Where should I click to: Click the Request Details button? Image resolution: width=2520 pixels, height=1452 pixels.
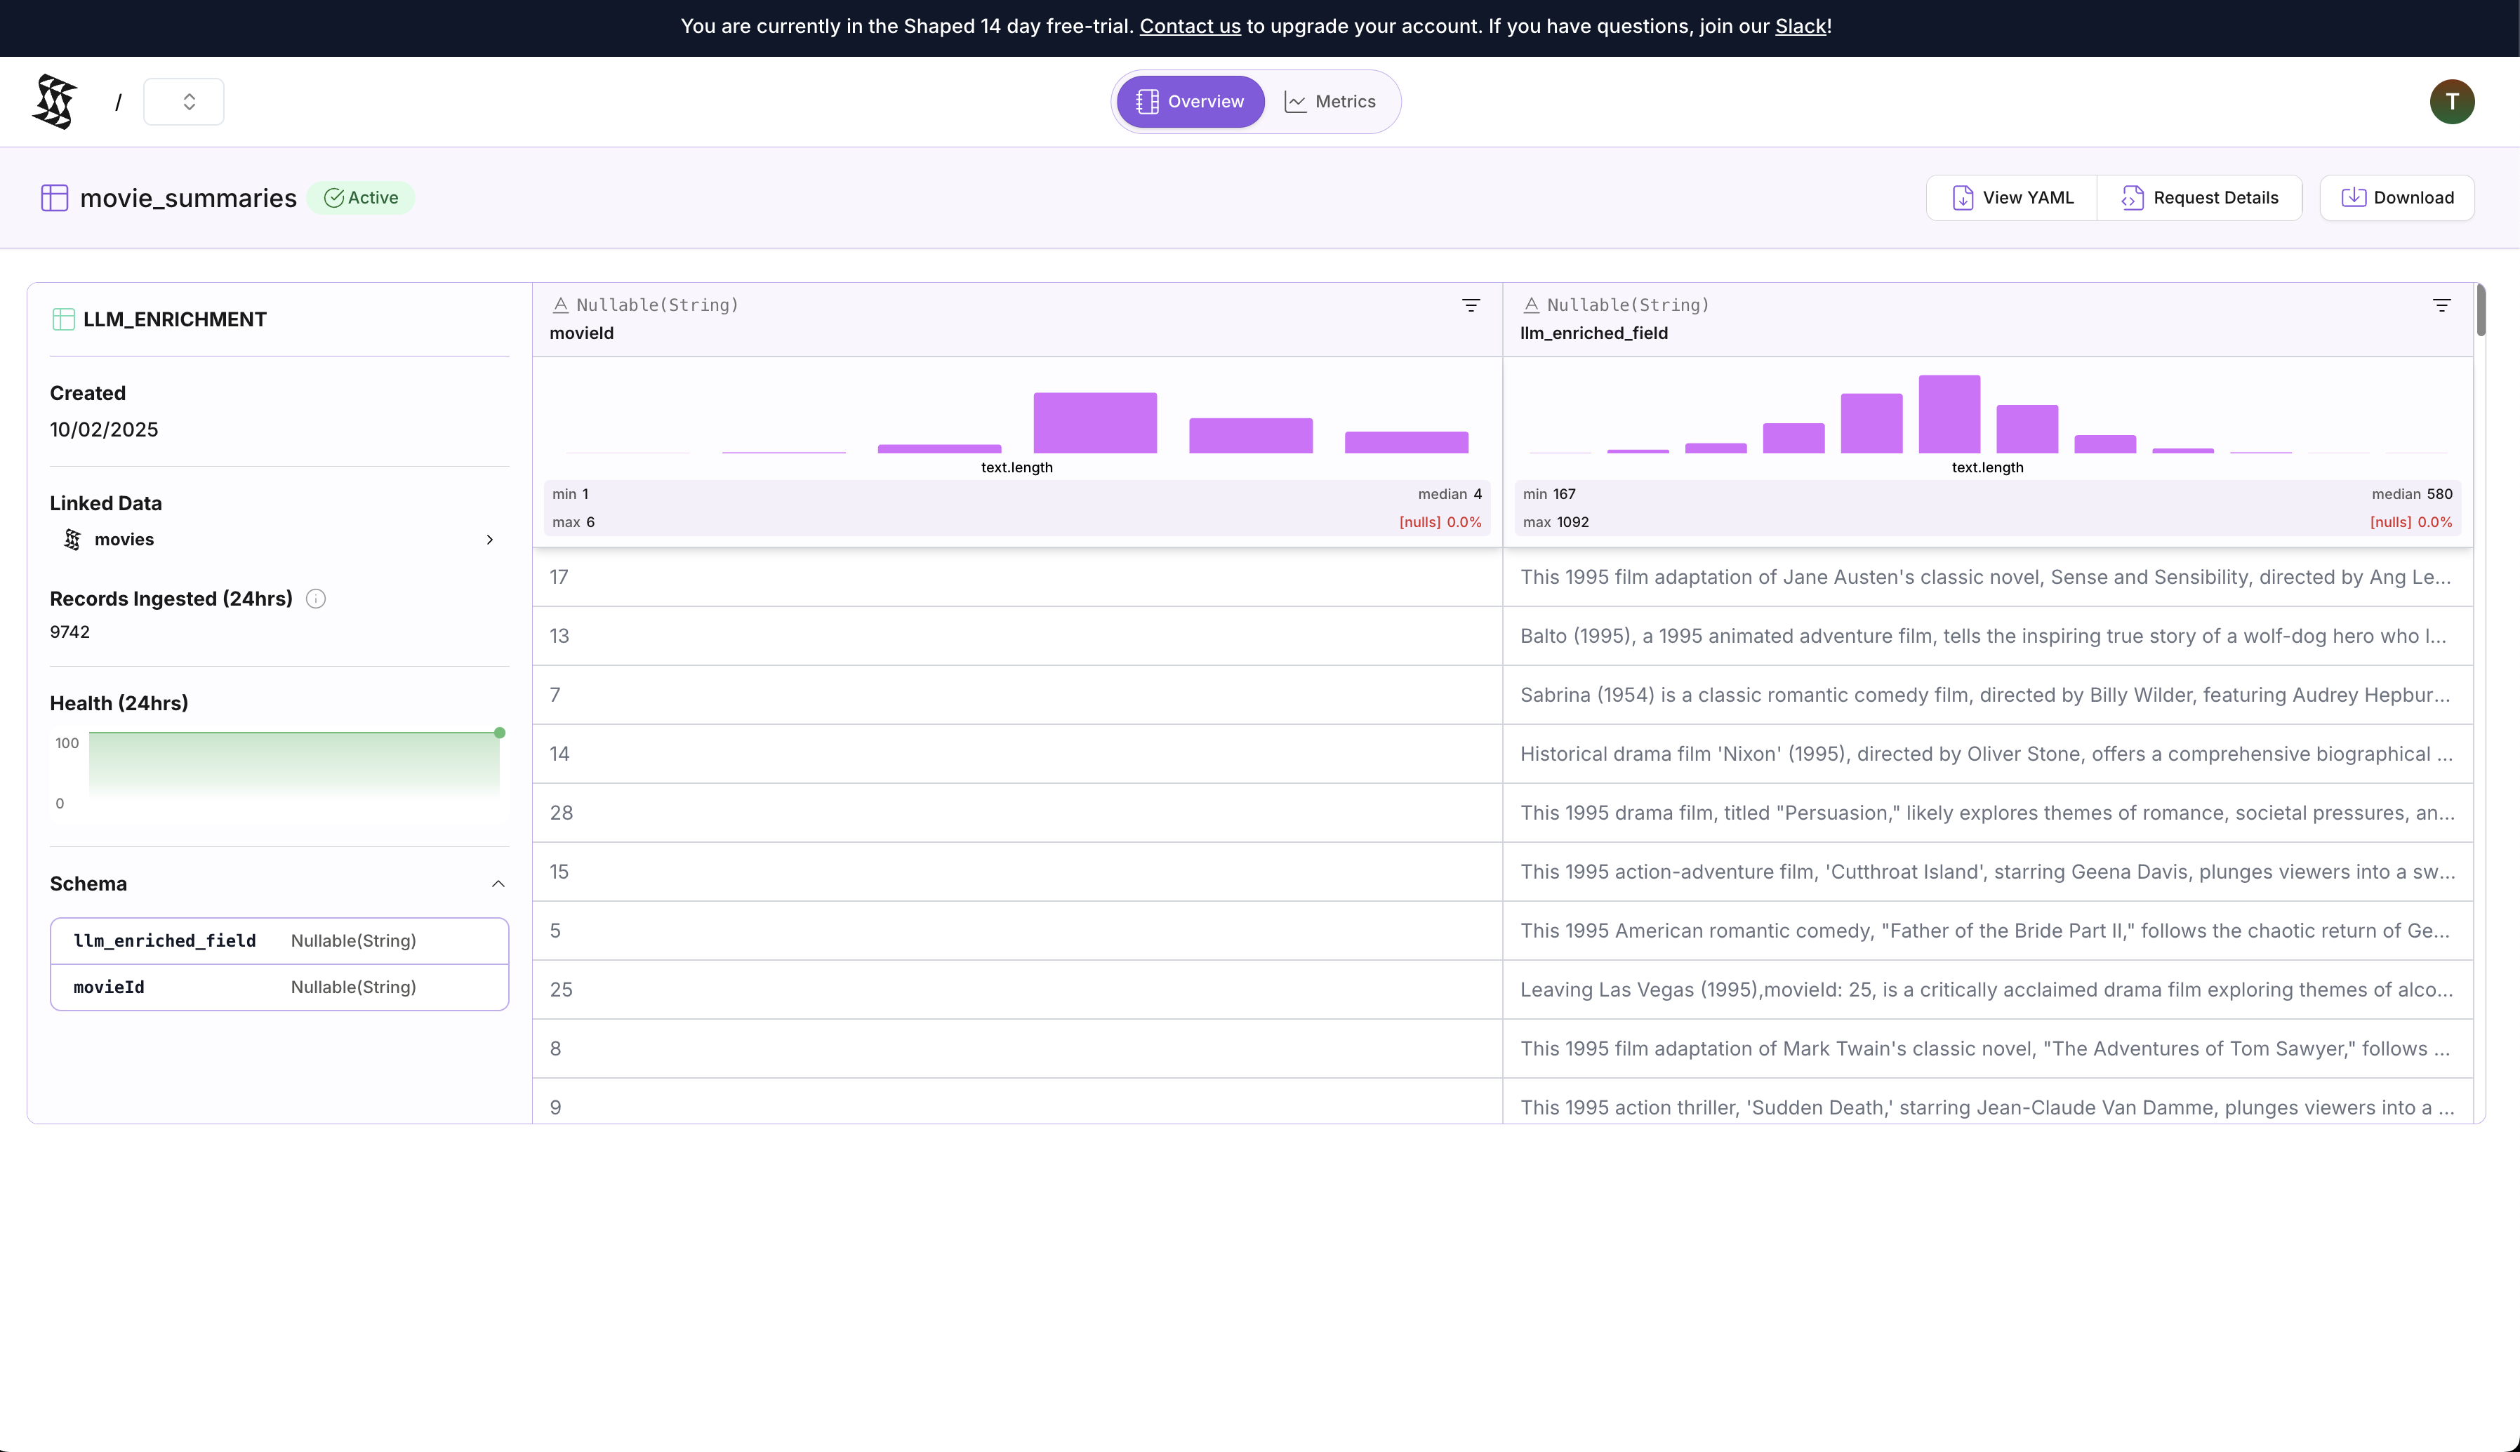pos(2199,197)
